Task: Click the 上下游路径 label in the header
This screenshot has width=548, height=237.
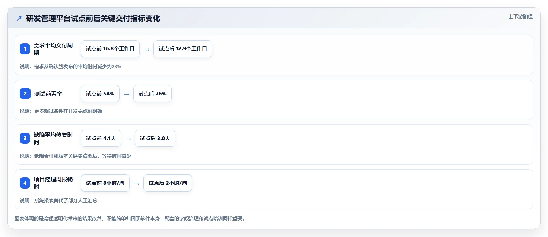Action: (x=520, y=16)
